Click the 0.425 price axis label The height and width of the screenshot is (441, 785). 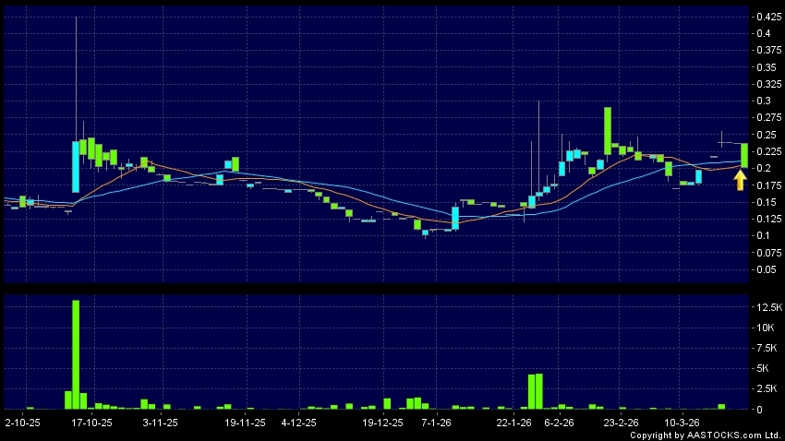point(768,18)
